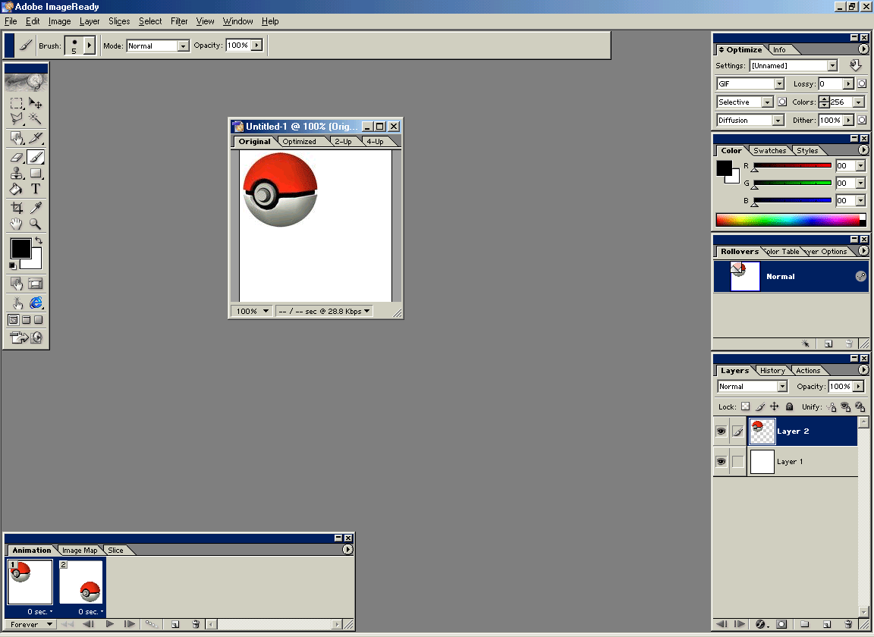Click Preview in Internet Explorer icon
This screenshot has width=874, height=637.
pos(36,303)
